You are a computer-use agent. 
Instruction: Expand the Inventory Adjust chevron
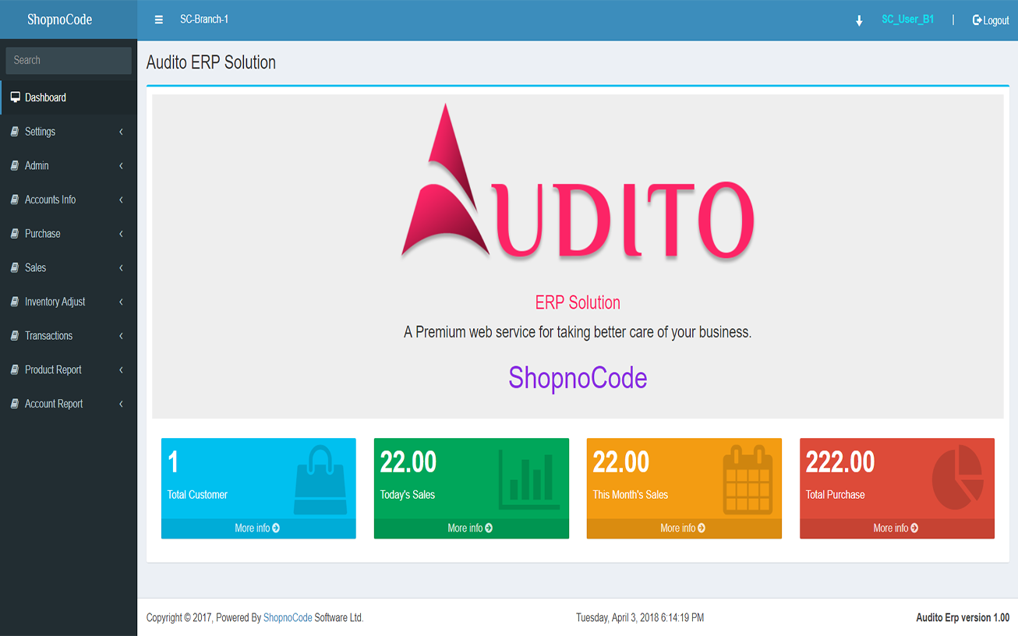point(122,302)
